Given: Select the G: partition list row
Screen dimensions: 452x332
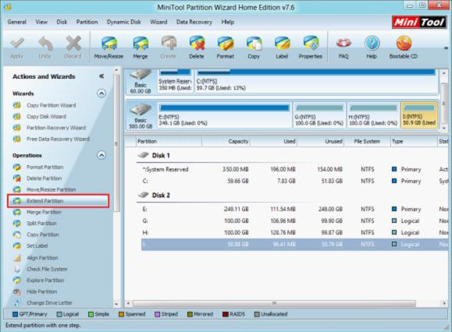Looking at the screenshot, I should (294, 221).
